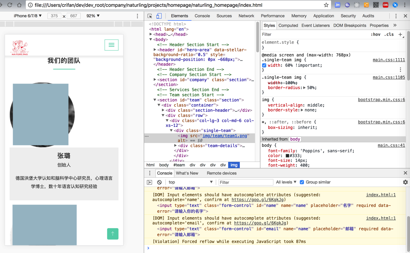Viewport: 410px width, 253px height.
Task: Uncheck the width 60% !important property
Action: click(x=264, y=65)
